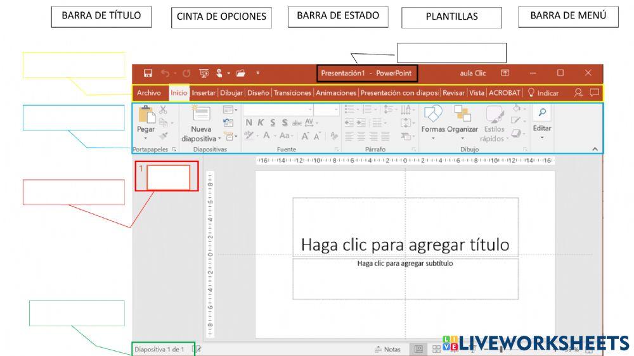
Task: Expand the Editar dropdown
Action: click(x=542, y=137)
